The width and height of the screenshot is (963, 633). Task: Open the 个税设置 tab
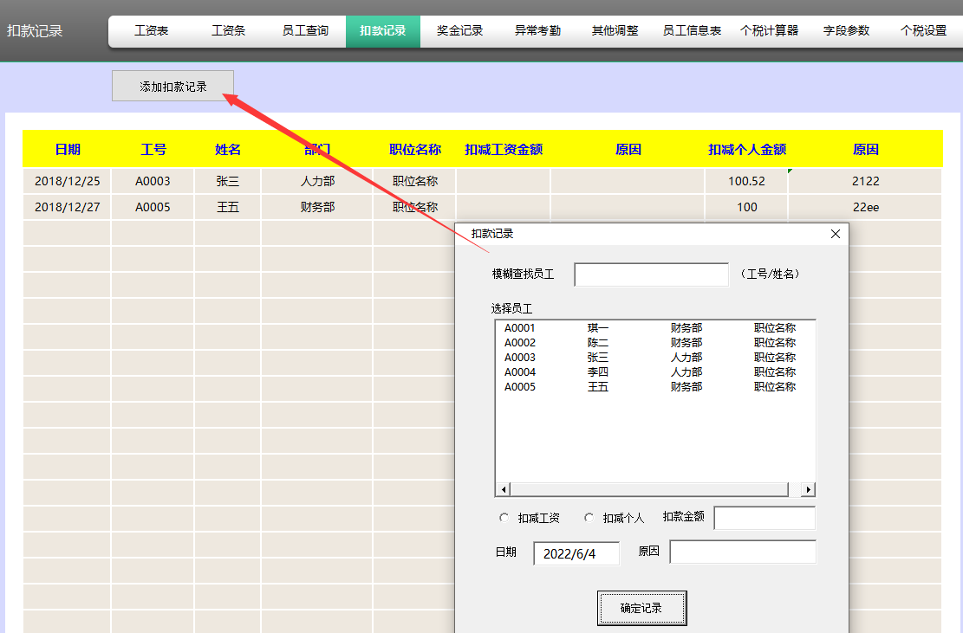921,29
